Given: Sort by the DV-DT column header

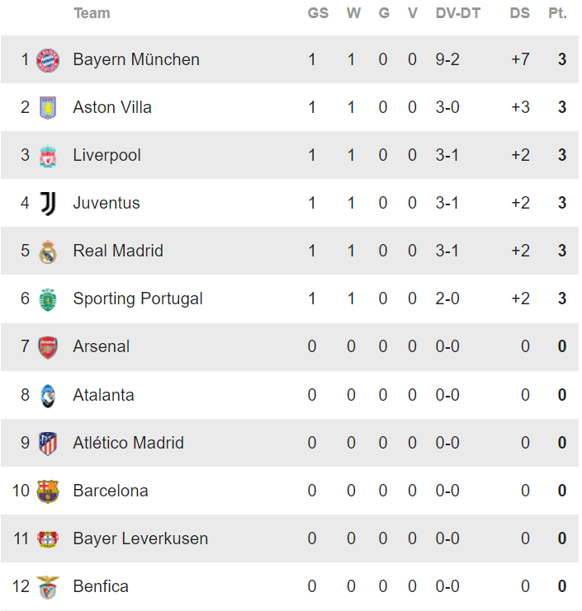Looking at the screenshot, I should click(458, 13).
